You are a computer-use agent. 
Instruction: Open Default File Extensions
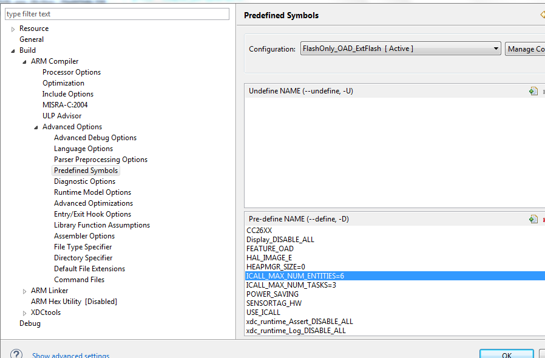[89, 269]
